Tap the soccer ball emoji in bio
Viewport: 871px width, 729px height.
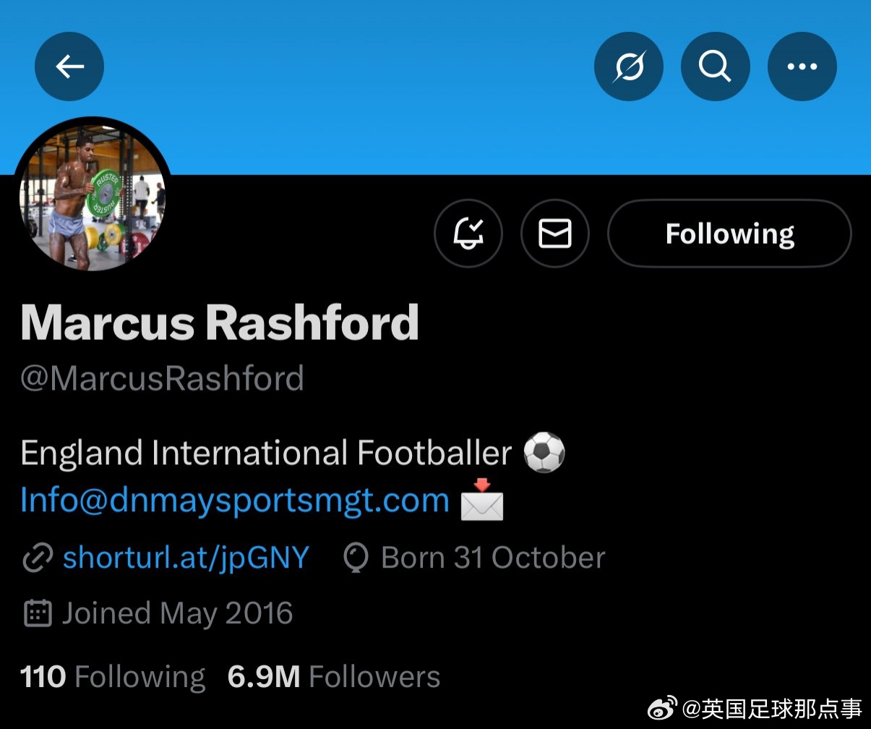(x=544, y=453)
